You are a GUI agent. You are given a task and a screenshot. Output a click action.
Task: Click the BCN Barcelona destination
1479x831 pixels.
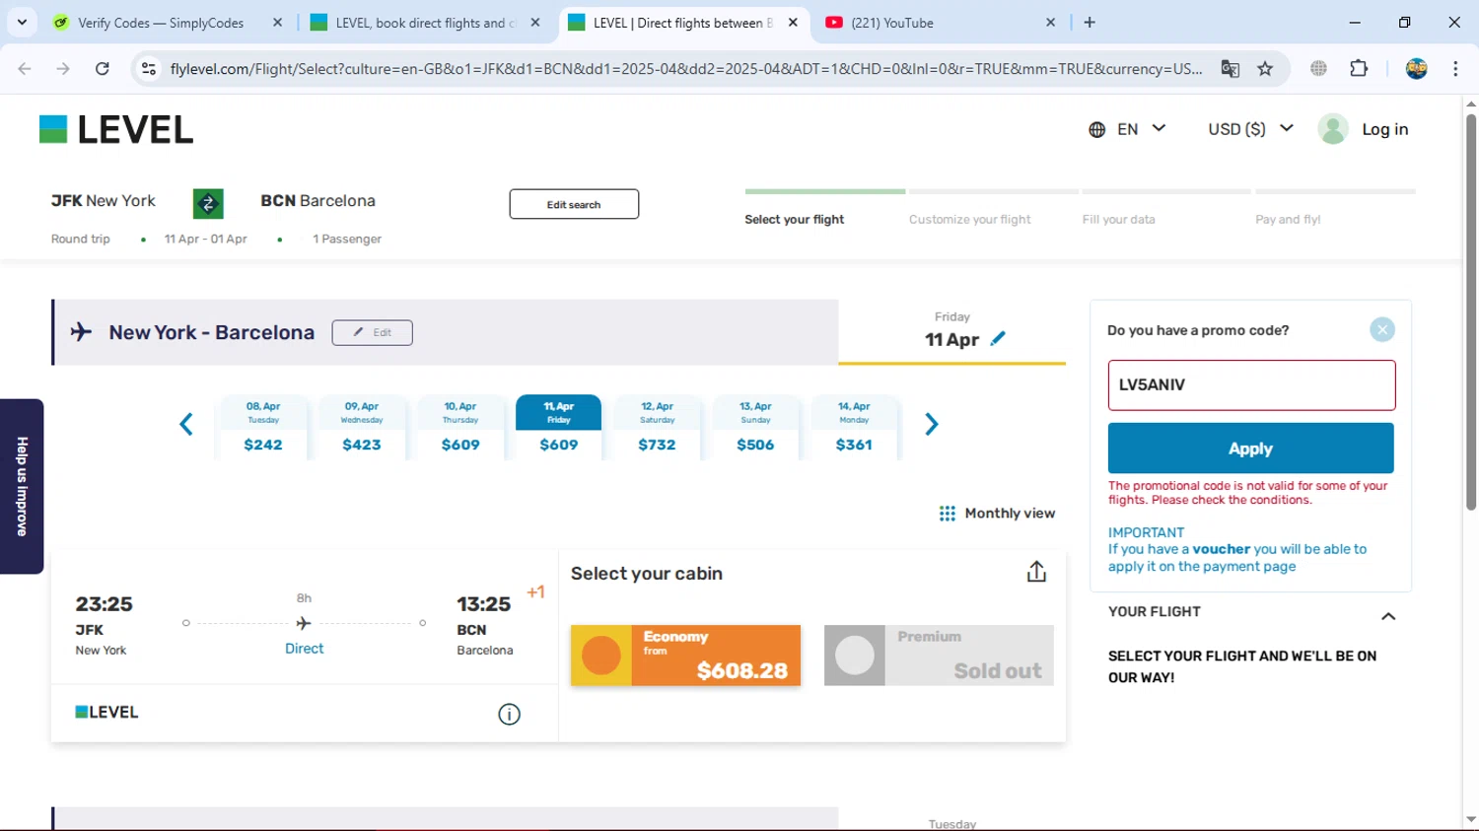pos(317,201)
